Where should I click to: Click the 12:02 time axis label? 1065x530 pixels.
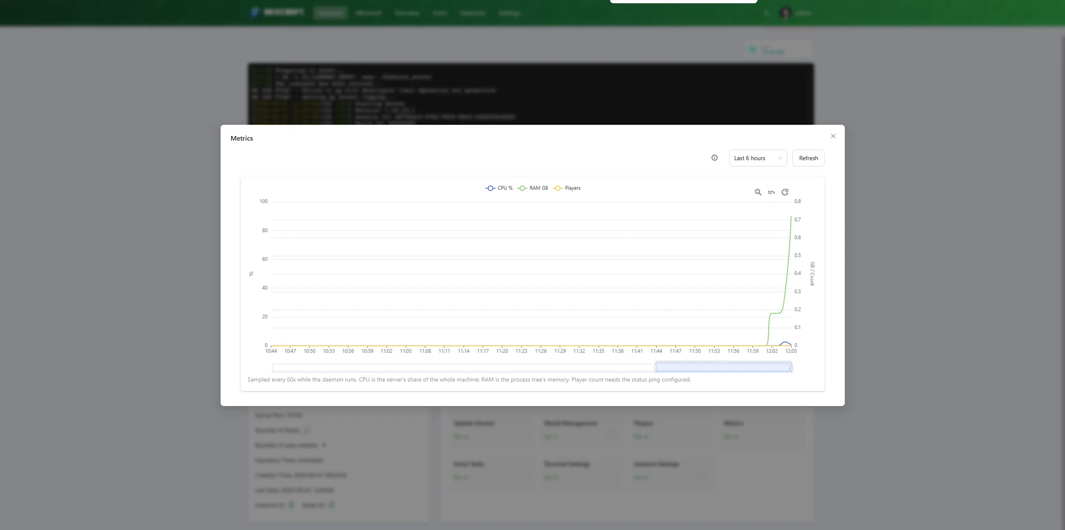click(772, 351)
